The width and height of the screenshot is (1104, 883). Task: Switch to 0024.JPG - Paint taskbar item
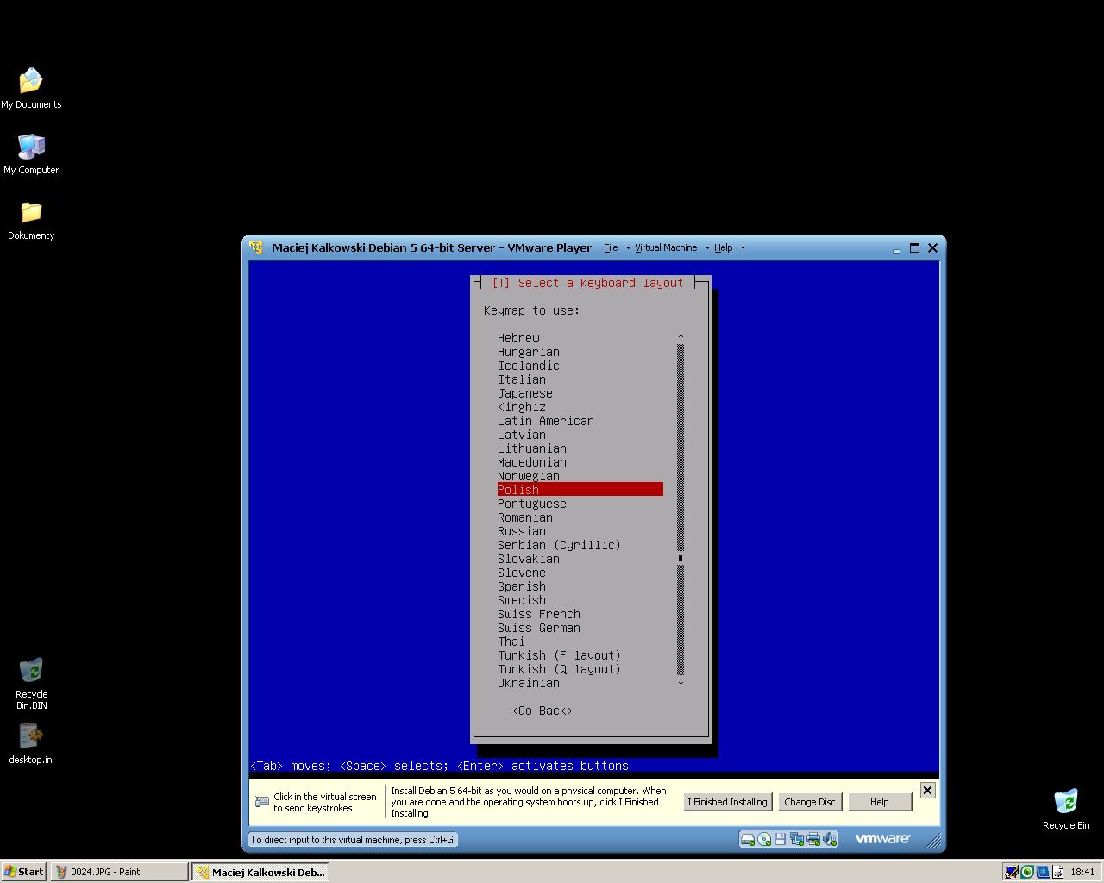pyautogui.click(x=119, y=872)
